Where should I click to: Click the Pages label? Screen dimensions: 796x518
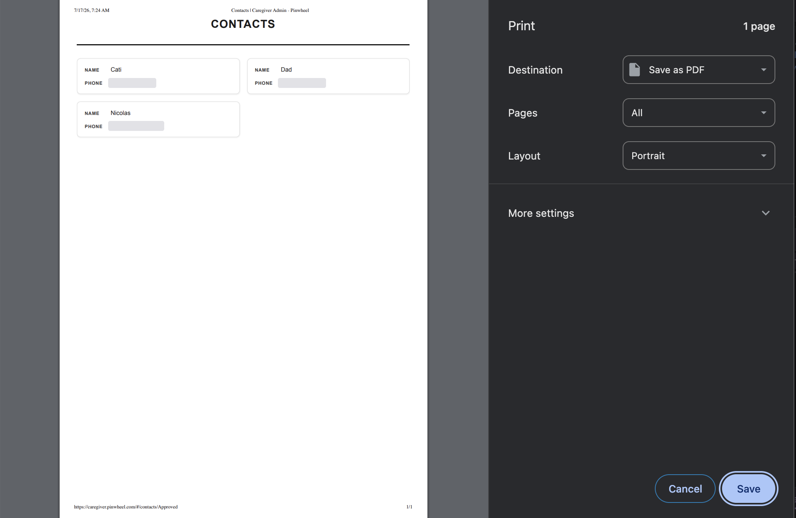coord(522,113)
